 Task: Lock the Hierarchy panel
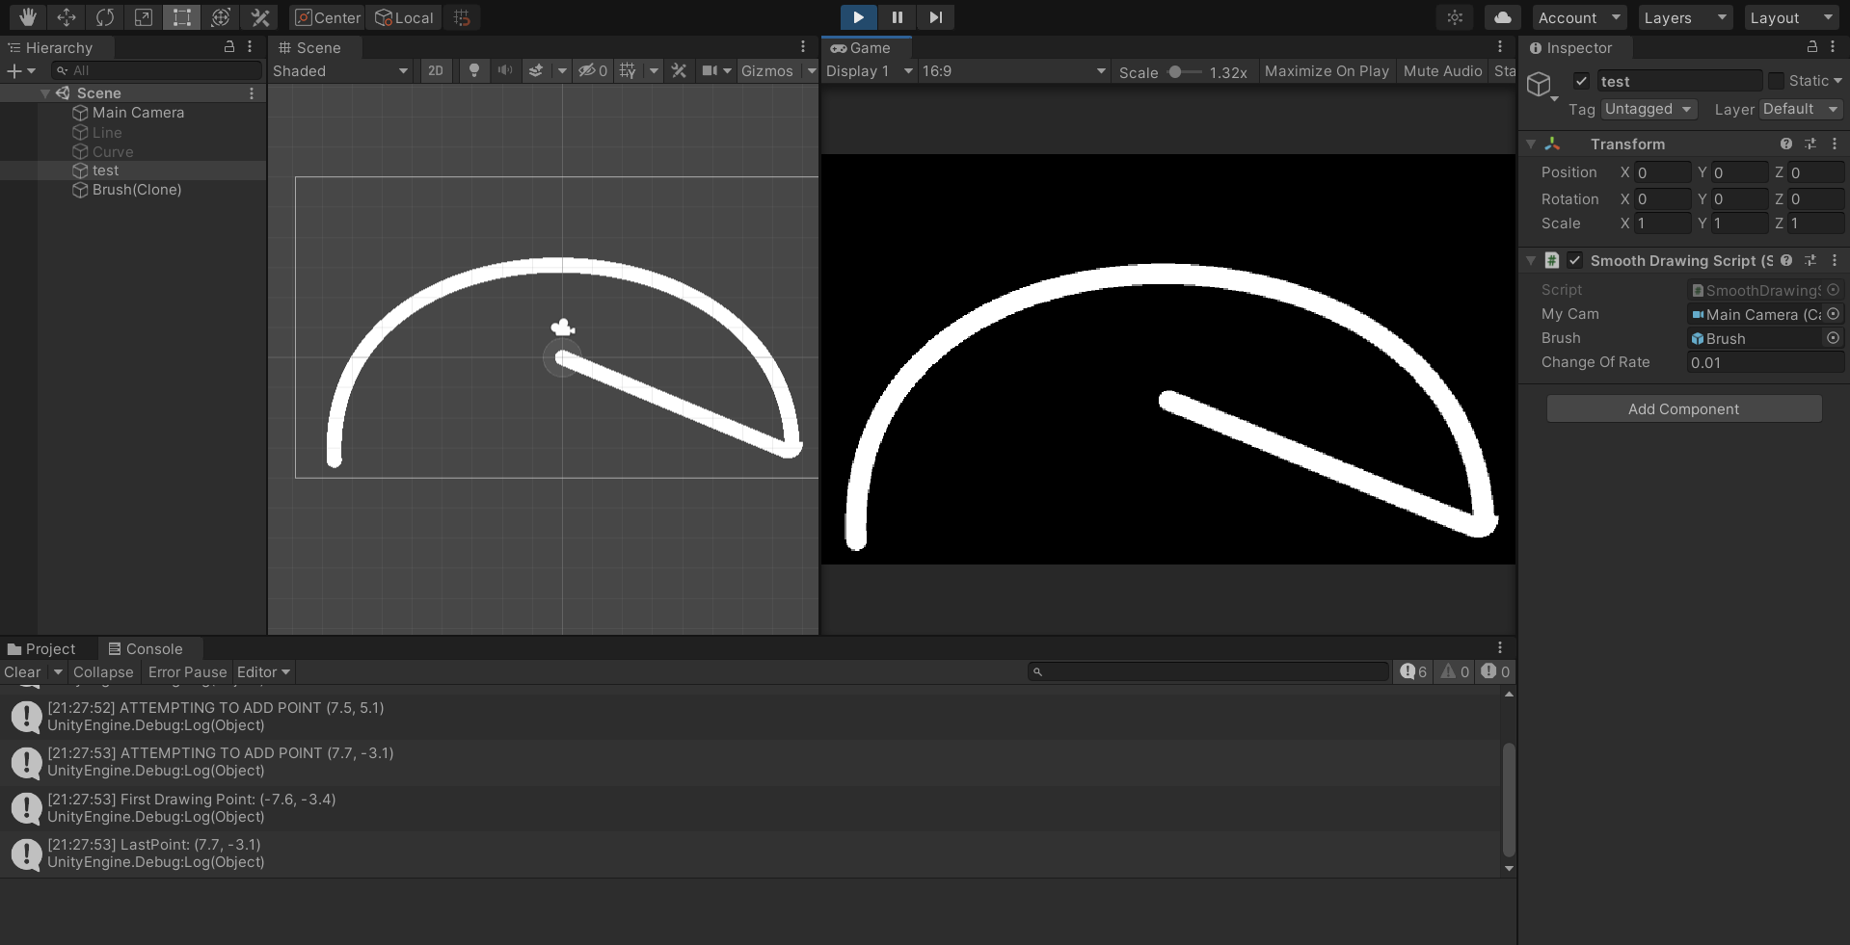[229, 46]
